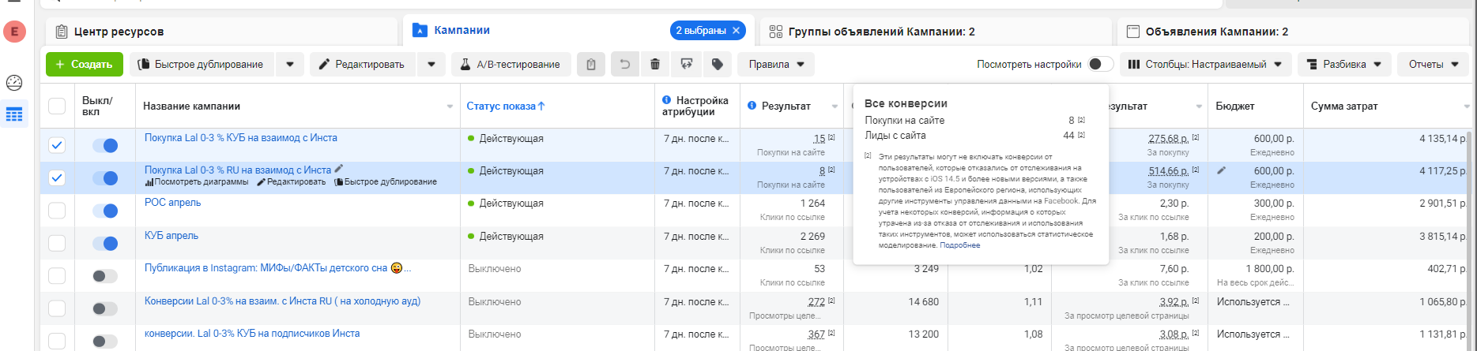Click the tag label icon in toolbar

[718, 65]
